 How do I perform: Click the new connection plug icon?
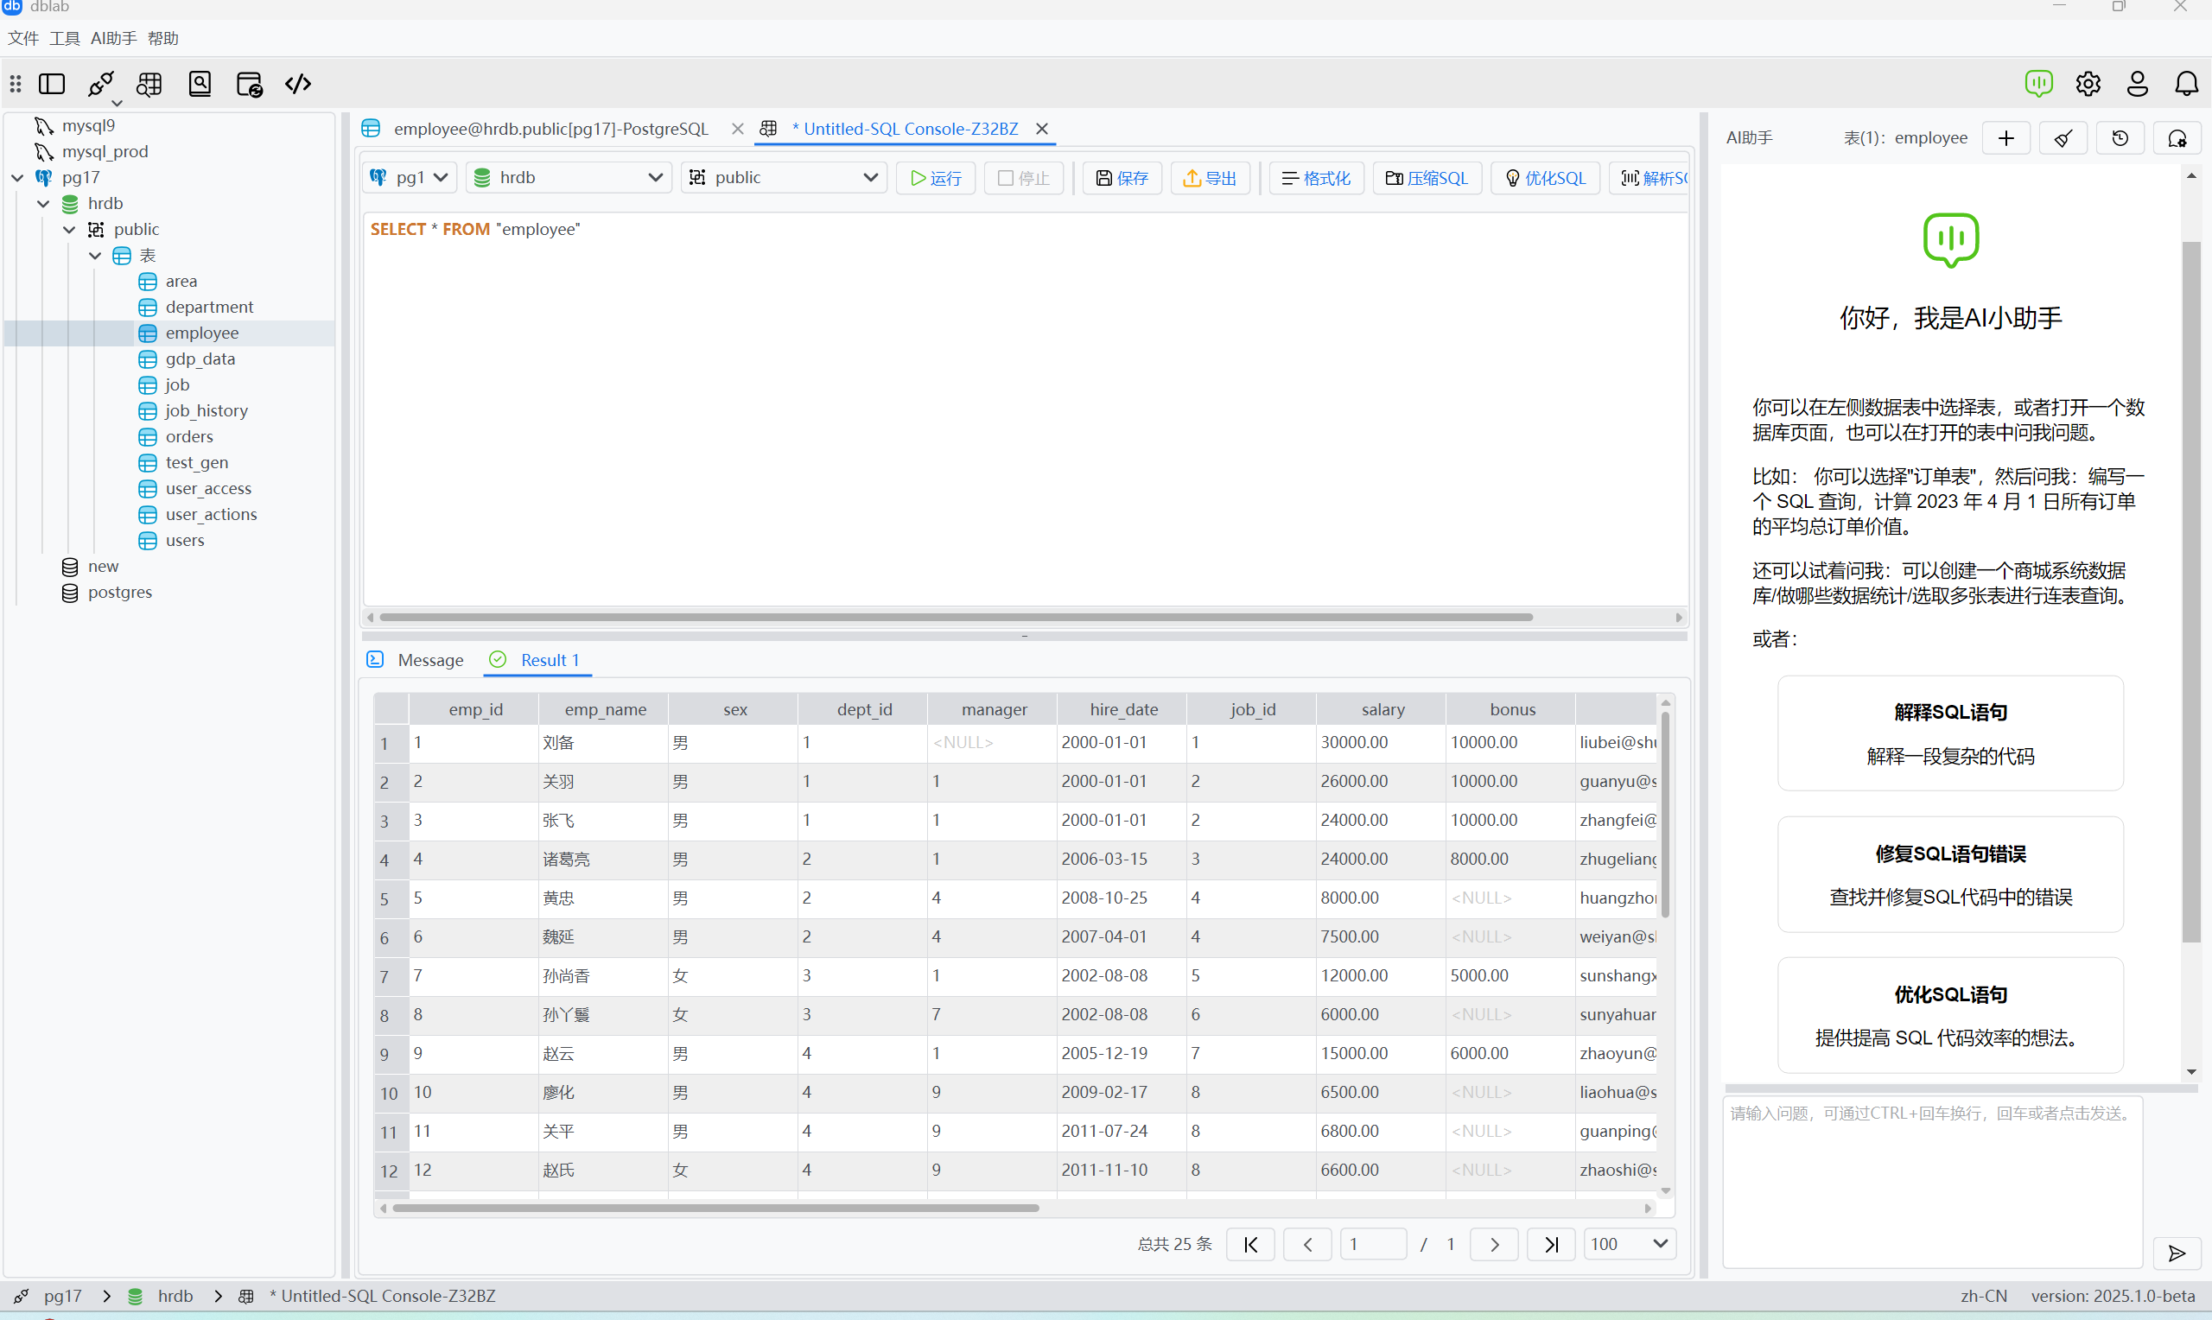tap(100, 84)
